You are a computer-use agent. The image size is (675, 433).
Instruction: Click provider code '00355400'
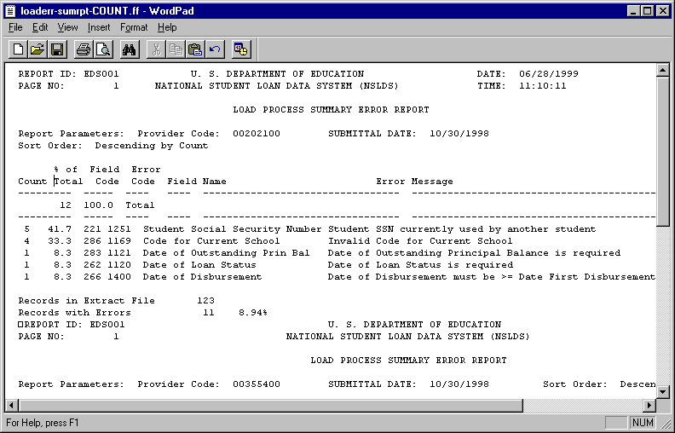click(x=257, y=384)
